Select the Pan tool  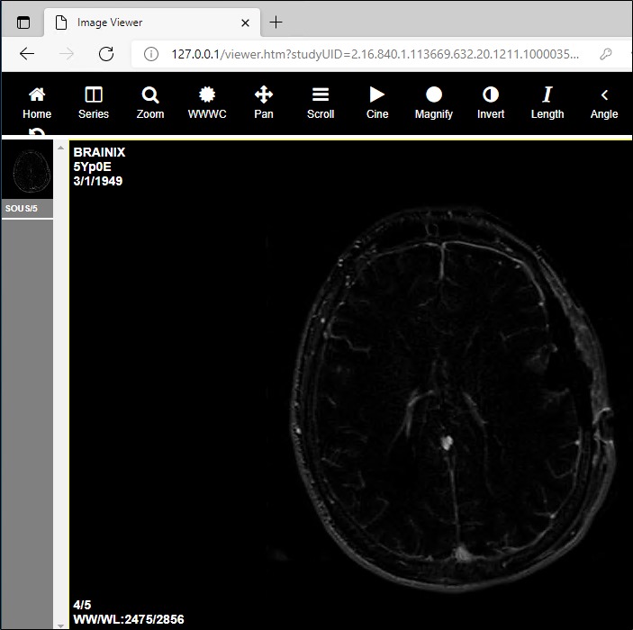coord(264,102)
